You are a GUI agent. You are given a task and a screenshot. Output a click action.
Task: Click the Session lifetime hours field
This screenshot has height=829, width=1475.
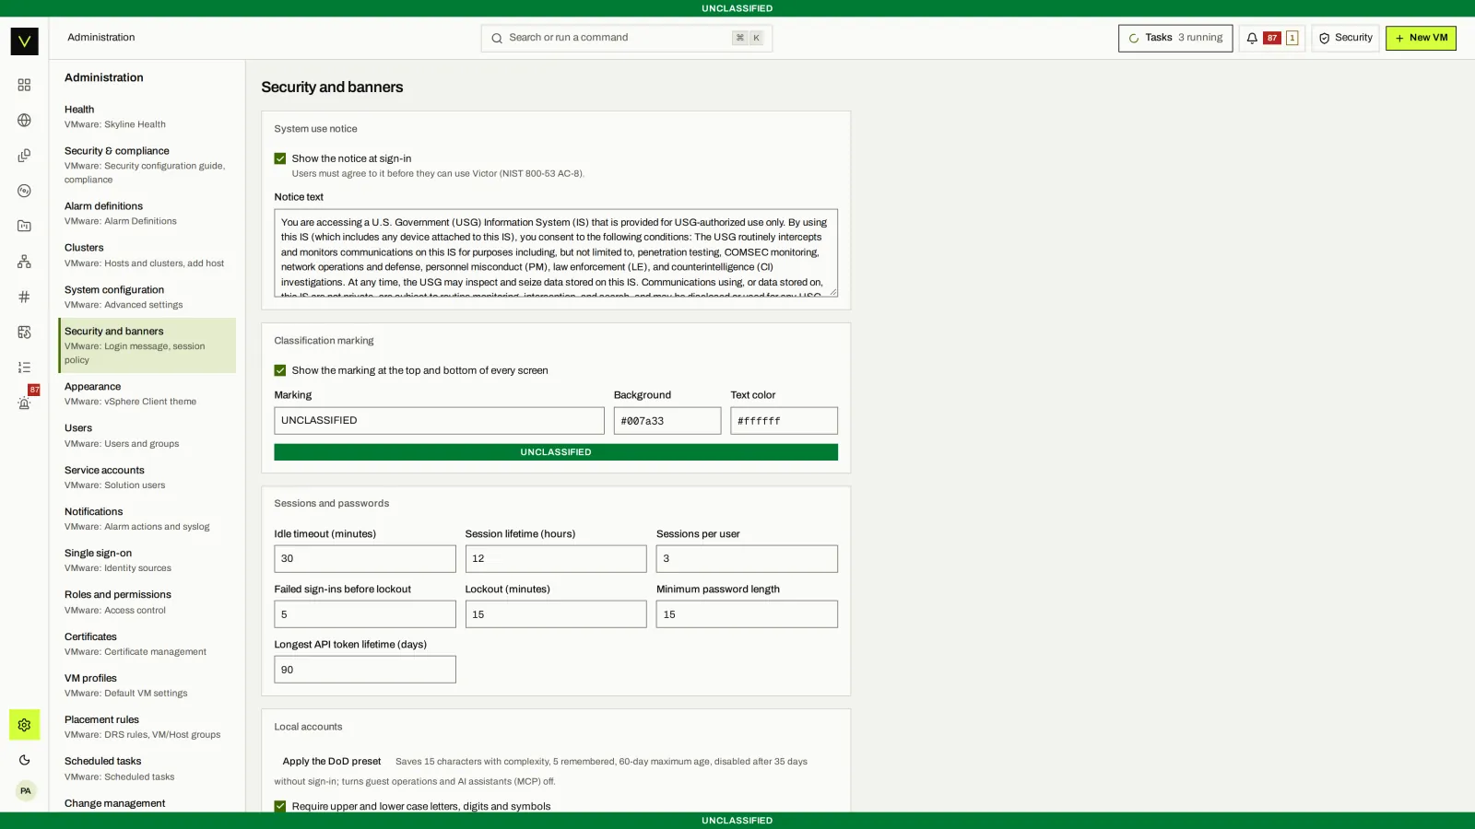pyautogui.click(x=556, y=559)
